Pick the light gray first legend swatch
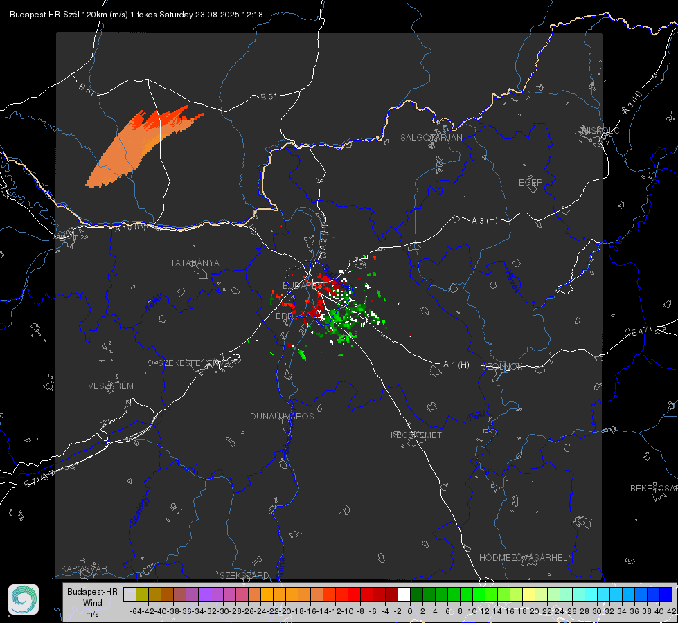The image size is (678, 623). (130, 594)
